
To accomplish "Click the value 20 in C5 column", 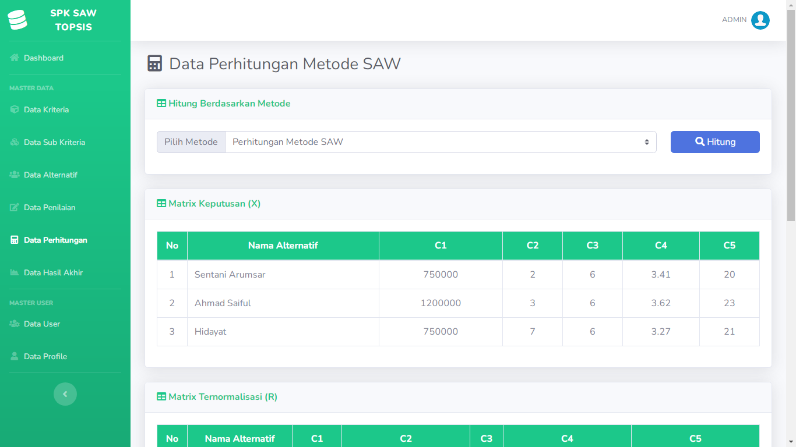I will click(x=730, y=274).
